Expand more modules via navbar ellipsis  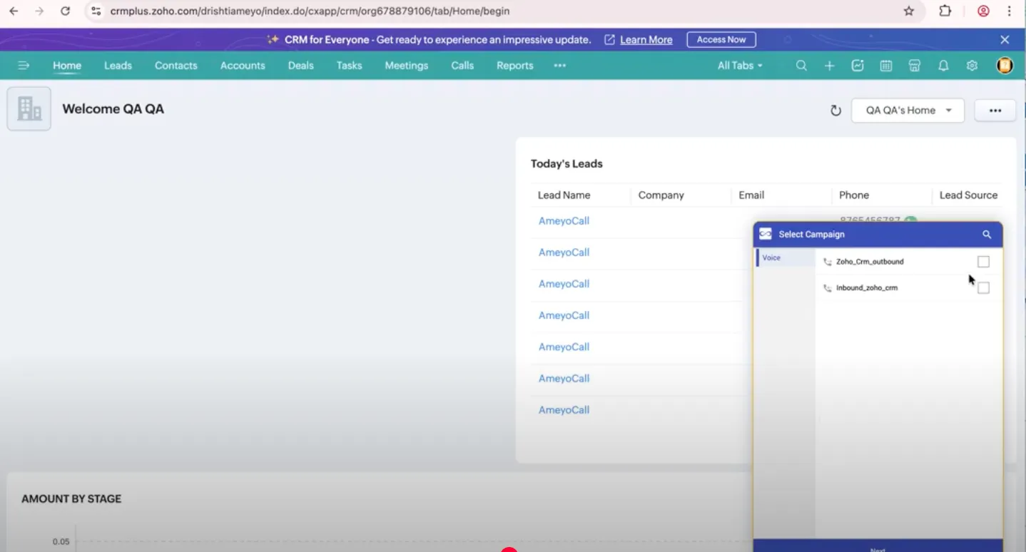[560, 66]
